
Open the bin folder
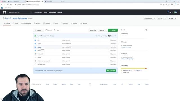pos(39,40)
